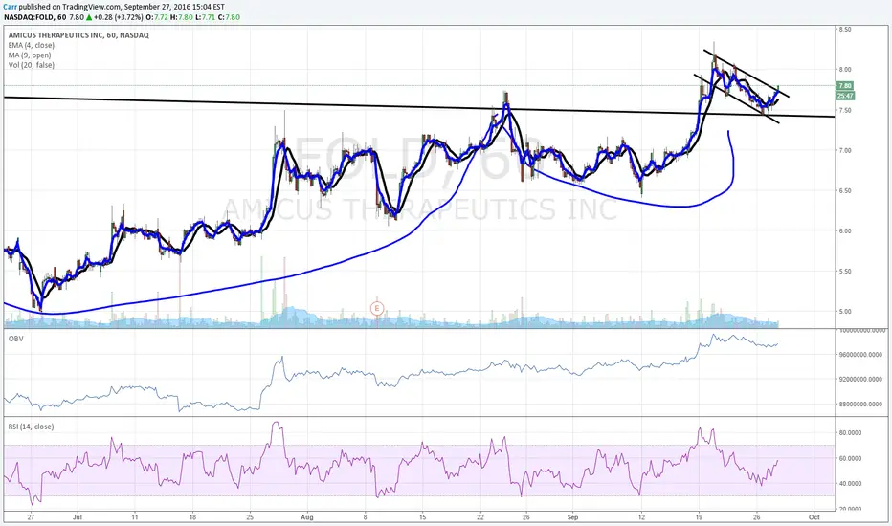Click the 80.0000 RSI axis label

pyautogui.click(x=850, y=432)
